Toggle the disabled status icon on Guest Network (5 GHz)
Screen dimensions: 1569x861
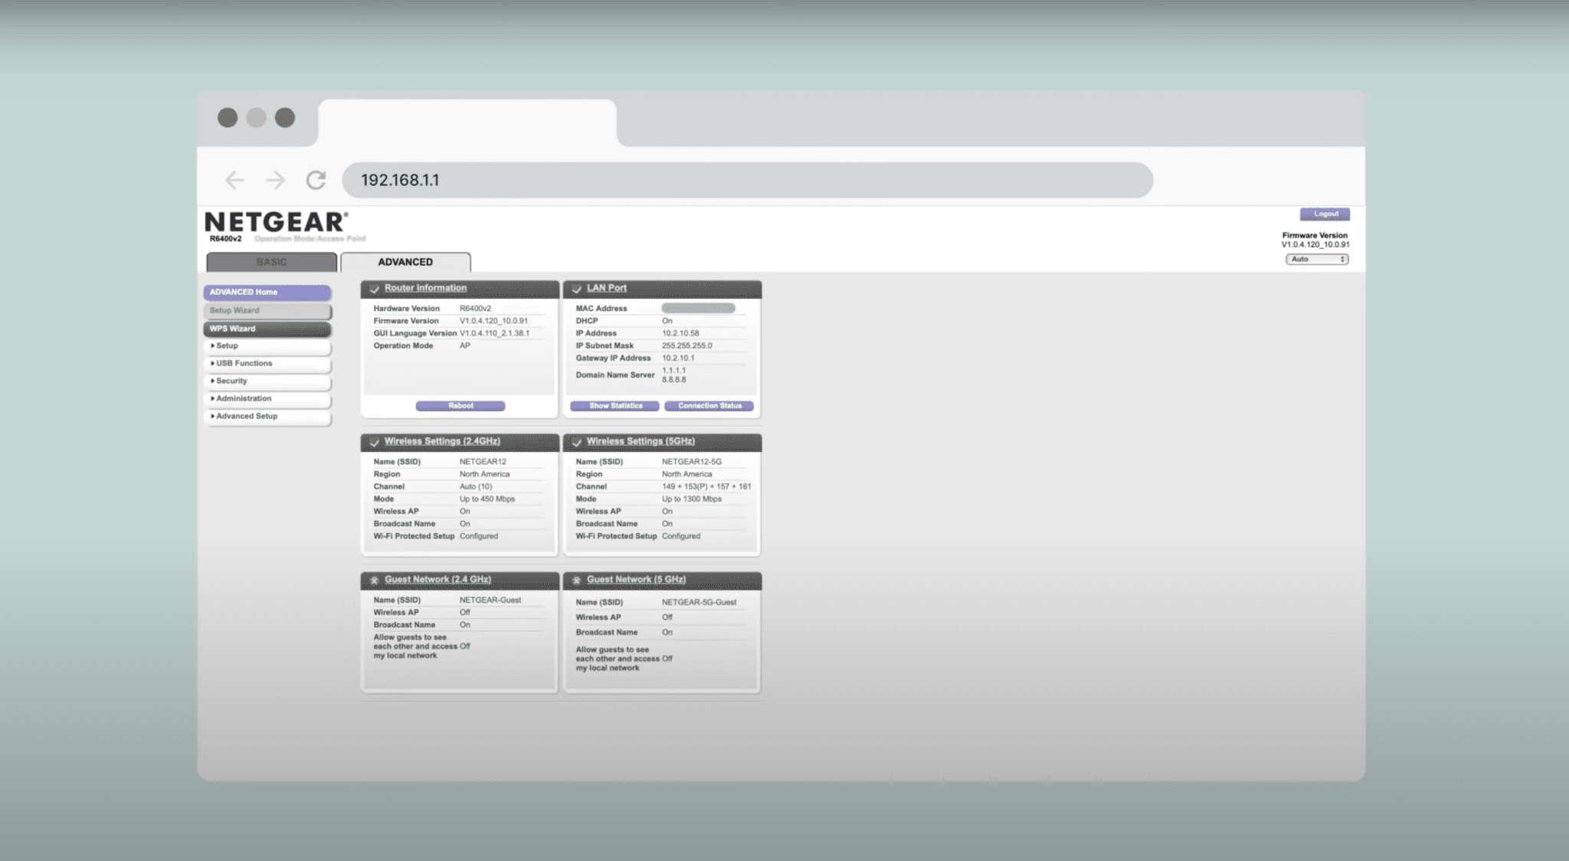(x=577, y=581)
